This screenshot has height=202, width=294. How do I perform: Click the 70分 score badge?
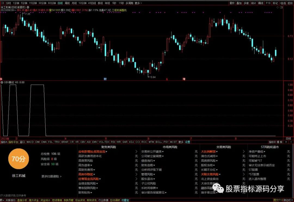point(19,159)
